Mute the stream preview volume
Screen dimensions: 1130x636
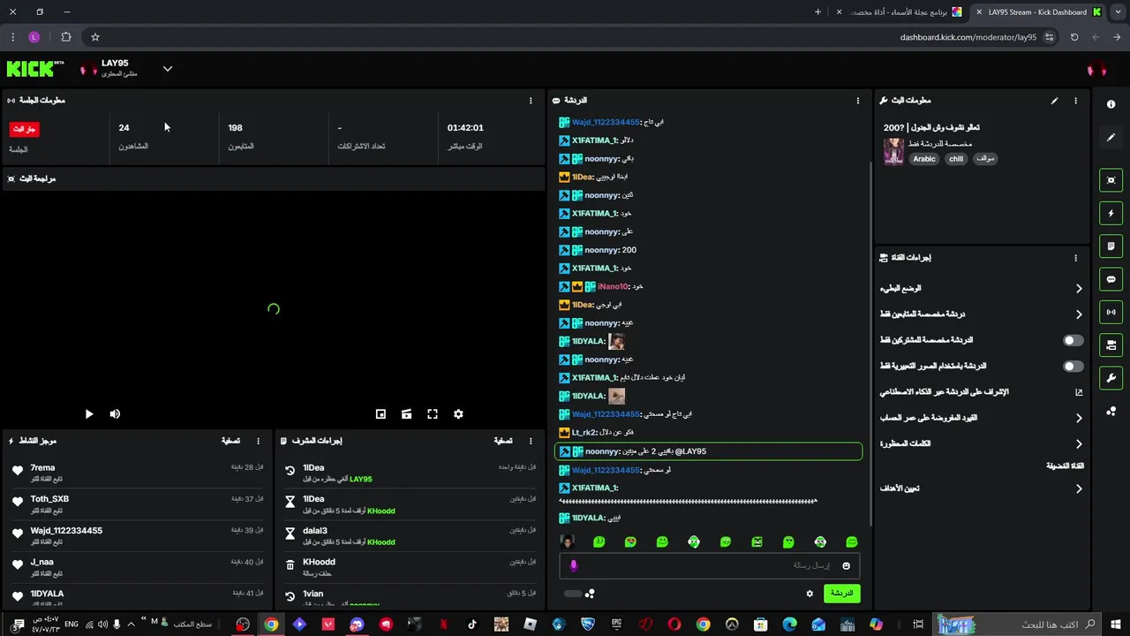point(115,414)
